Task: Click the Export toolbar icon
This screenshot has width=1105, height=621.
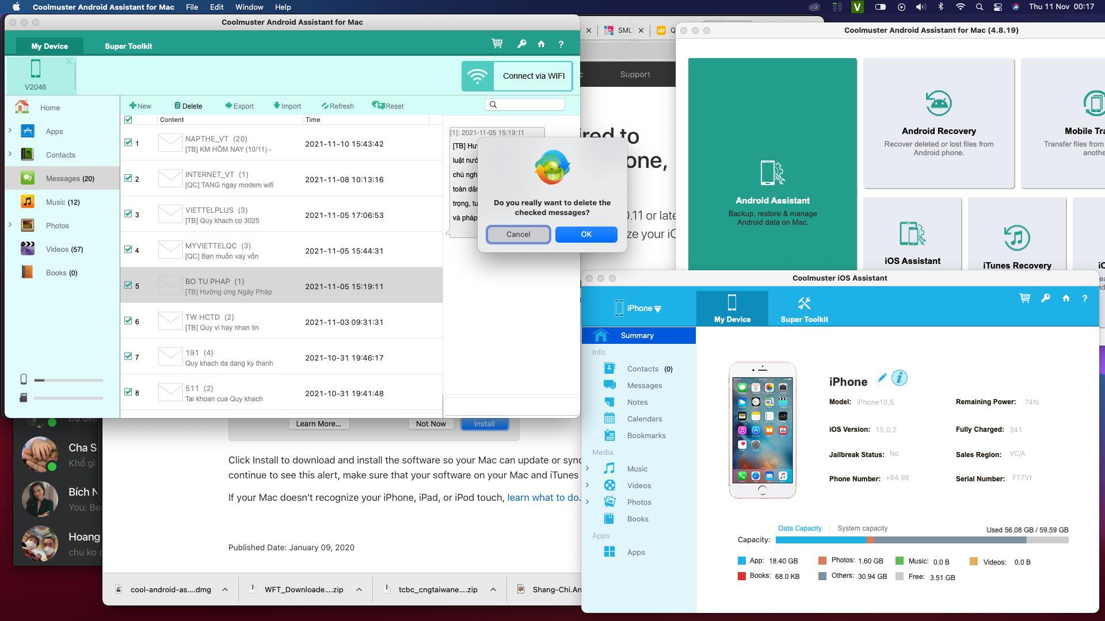Action: (239, 105)
